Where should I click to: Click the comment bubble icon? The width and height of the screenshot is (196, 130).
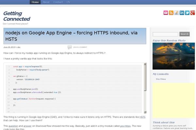(70, 47)
